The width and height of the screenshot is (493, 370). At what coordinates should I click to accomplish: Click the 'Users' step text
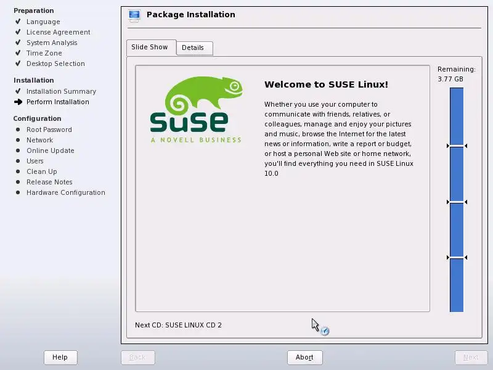(x=35, y=161)
